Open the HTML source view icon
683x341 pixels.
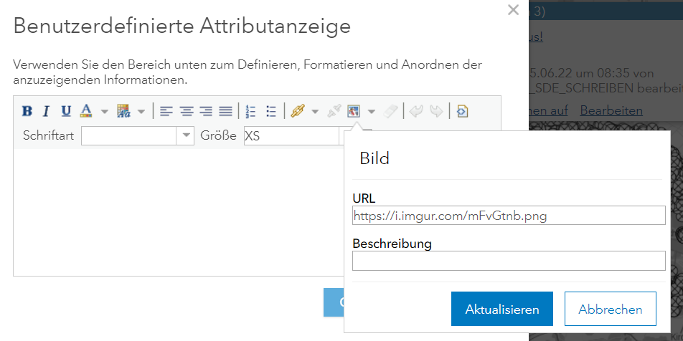[x=462, y=111]
